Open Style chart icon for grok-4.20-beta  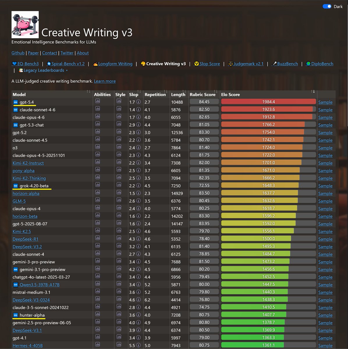coord(119,185)
